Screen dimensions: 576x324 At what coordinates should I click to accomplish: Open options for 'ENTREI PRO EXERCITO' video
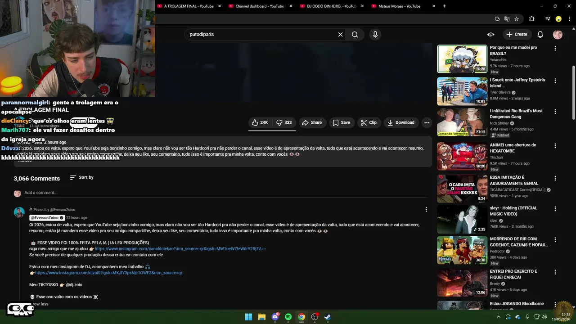click(x=555, y=272)
